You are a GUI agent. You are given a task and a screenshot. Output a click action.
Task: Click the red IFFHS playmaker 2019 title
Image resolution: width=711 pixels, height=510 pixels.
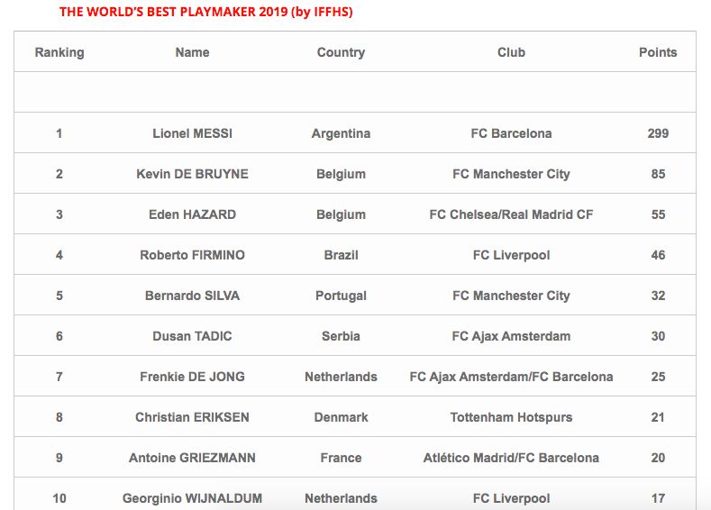coord(206,12)
